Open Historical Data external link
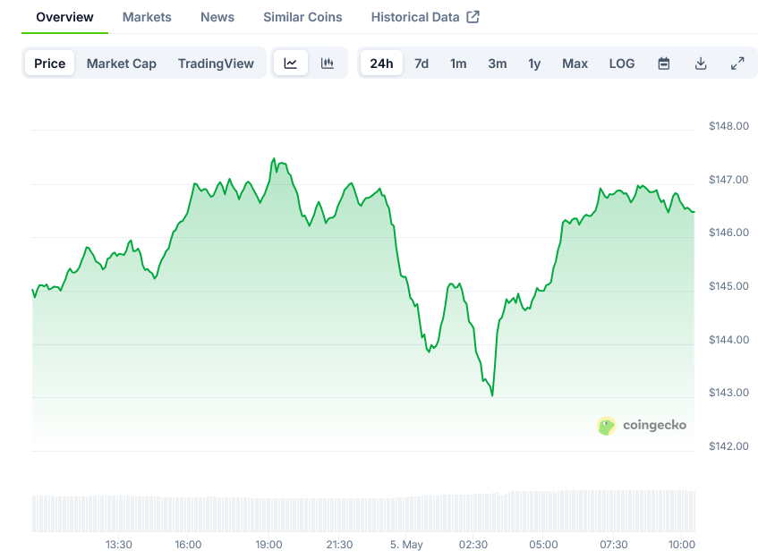The width and height of the screenshot is (758, 559). (425, 17)
